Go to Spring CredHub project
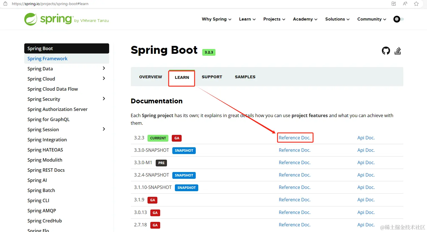This screenshot has width=427, height=232. coord(45,221)
